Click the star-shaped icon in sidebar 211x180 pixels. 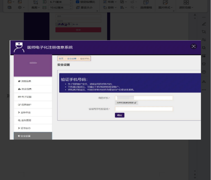coord(204,48)
